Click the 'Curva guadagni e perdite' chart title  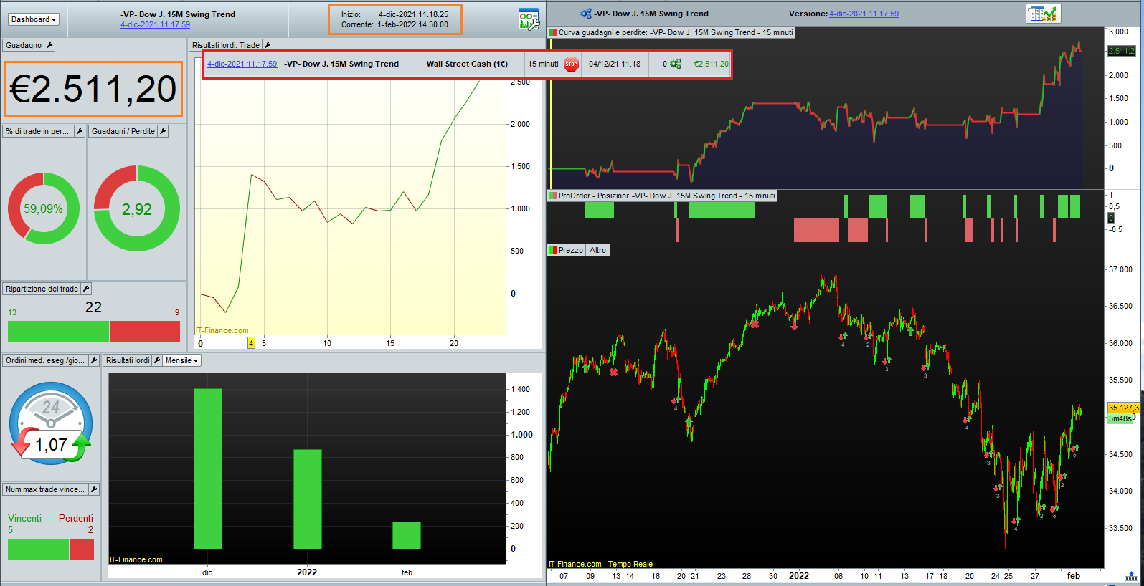(x=676, y=32)
